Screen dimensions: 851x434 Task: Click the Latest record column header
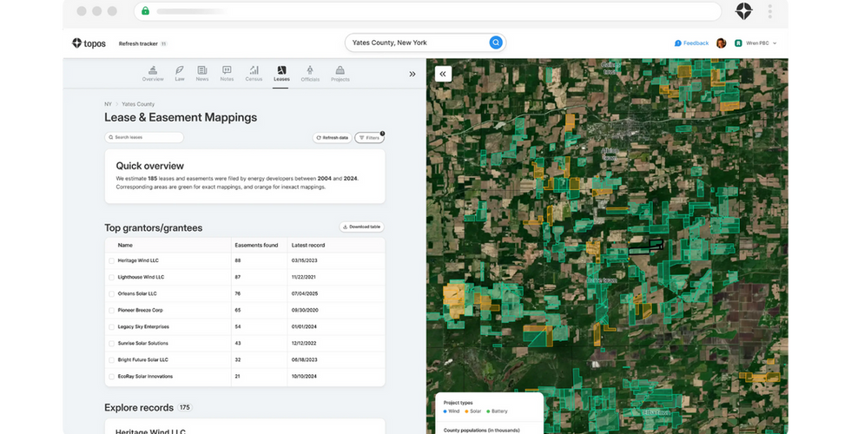pyautogui.click(x=308, y=245)
